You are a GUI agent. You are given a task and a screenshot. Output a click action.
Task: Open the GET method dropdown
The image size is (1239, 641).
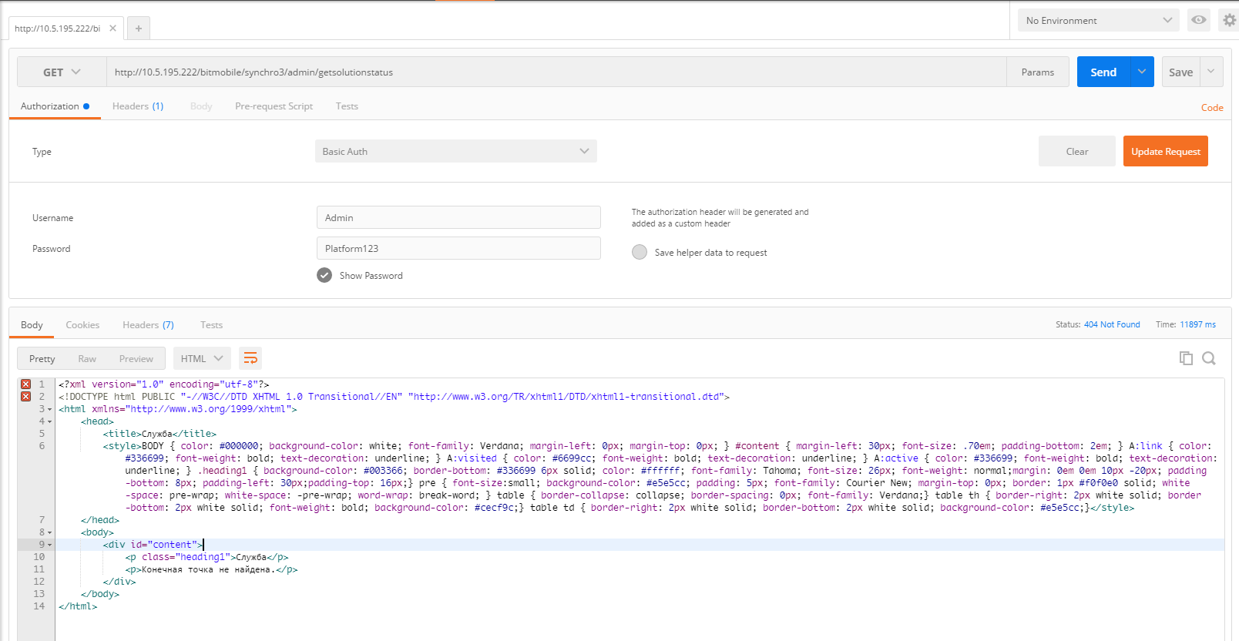point(62,72)
